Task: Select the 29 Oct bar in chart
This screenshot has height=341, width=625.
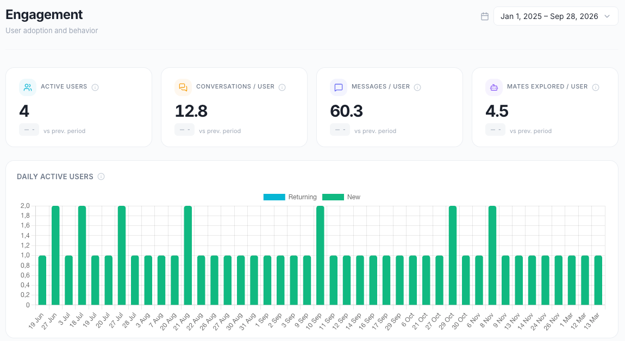Action: (x=452, y=255)
